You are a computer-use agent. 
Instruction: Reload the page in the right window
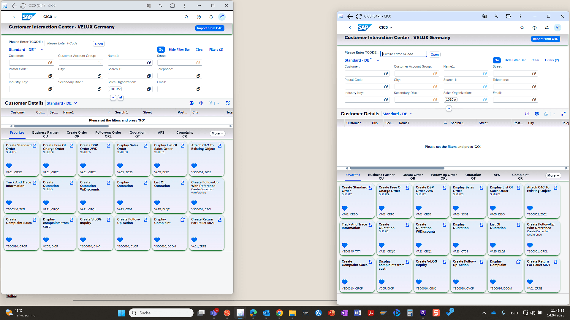click(x=359, y=16)
